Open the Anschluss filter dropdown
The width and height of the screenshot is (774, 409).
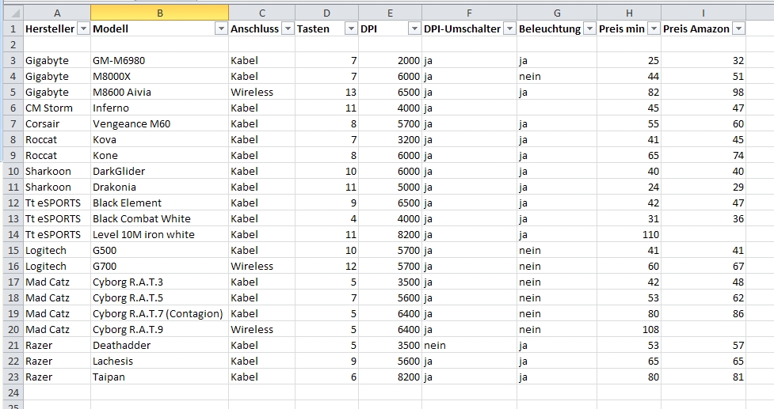(x=288, y=28)
